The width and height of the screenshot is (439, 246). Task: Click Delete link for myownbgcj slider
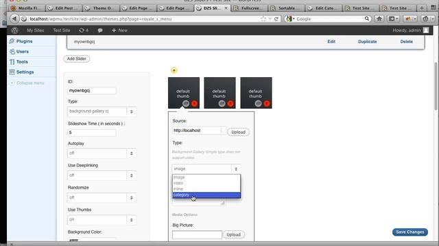click(x=406, y=42)
